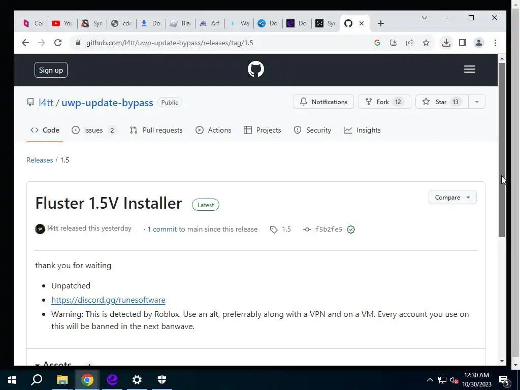
Task: Click the page vertical scrollbar thumb
Action: (502, 149)
